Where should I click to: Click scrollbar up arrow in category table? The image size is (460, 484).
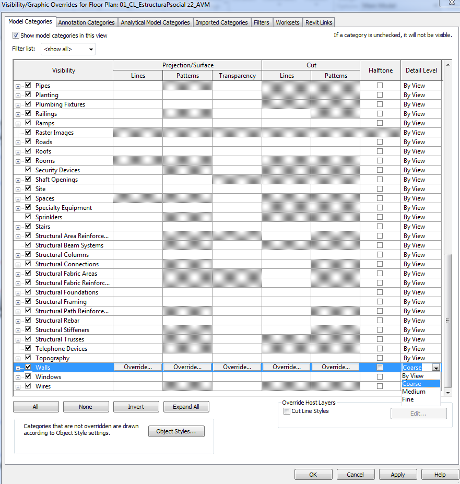448,65
